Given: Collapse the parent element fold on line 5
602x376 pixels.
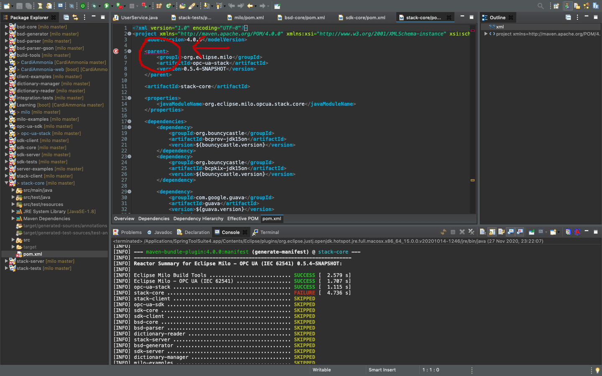Looking at the screenshot, I should pyautogui.click(x=129, y=51).
